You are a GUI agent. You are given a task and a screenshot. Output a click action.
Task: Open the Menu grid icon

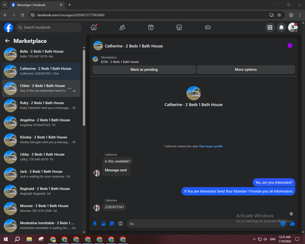click(270, 27)
